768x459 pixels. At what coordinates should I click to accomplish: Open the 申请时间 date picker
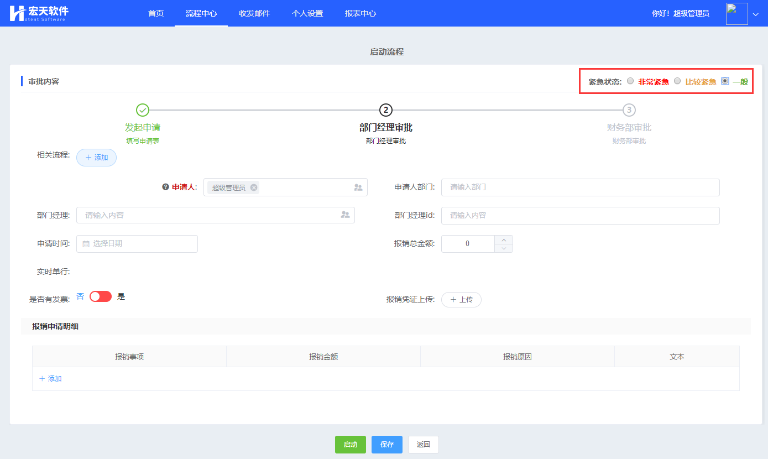pyautogui.click(x=137, y=244)
